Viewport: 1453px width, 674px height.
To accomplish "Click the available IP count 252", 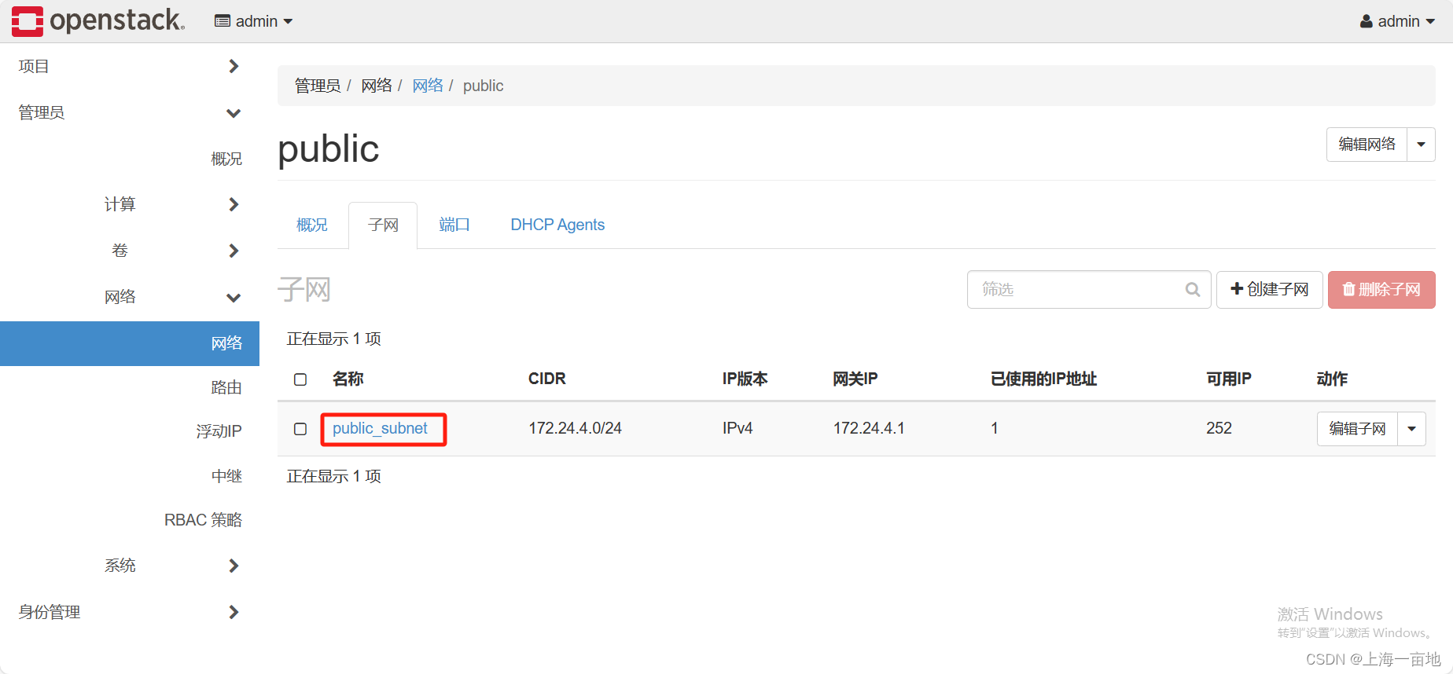I will (x=1219, y=429).
